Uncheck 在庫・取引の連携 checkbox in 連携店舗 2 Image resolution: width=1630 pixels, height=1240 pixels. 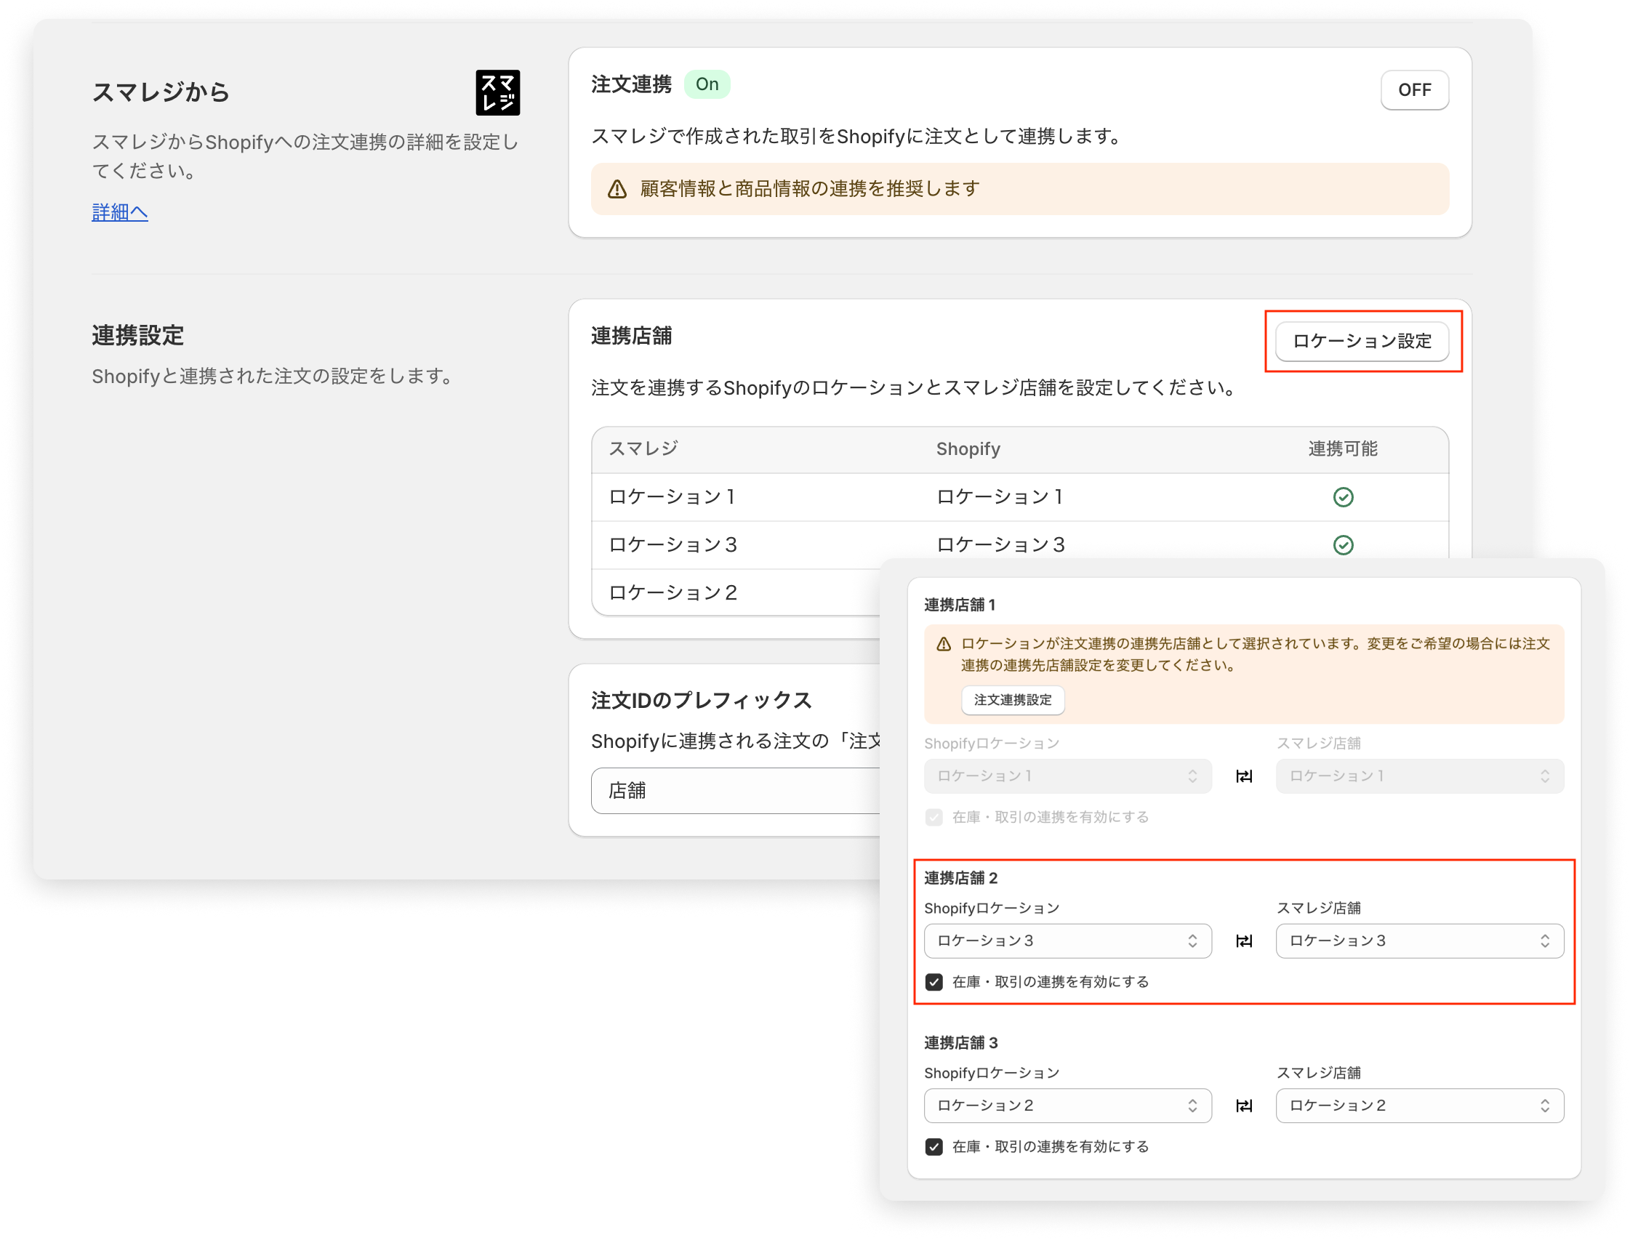934,982
